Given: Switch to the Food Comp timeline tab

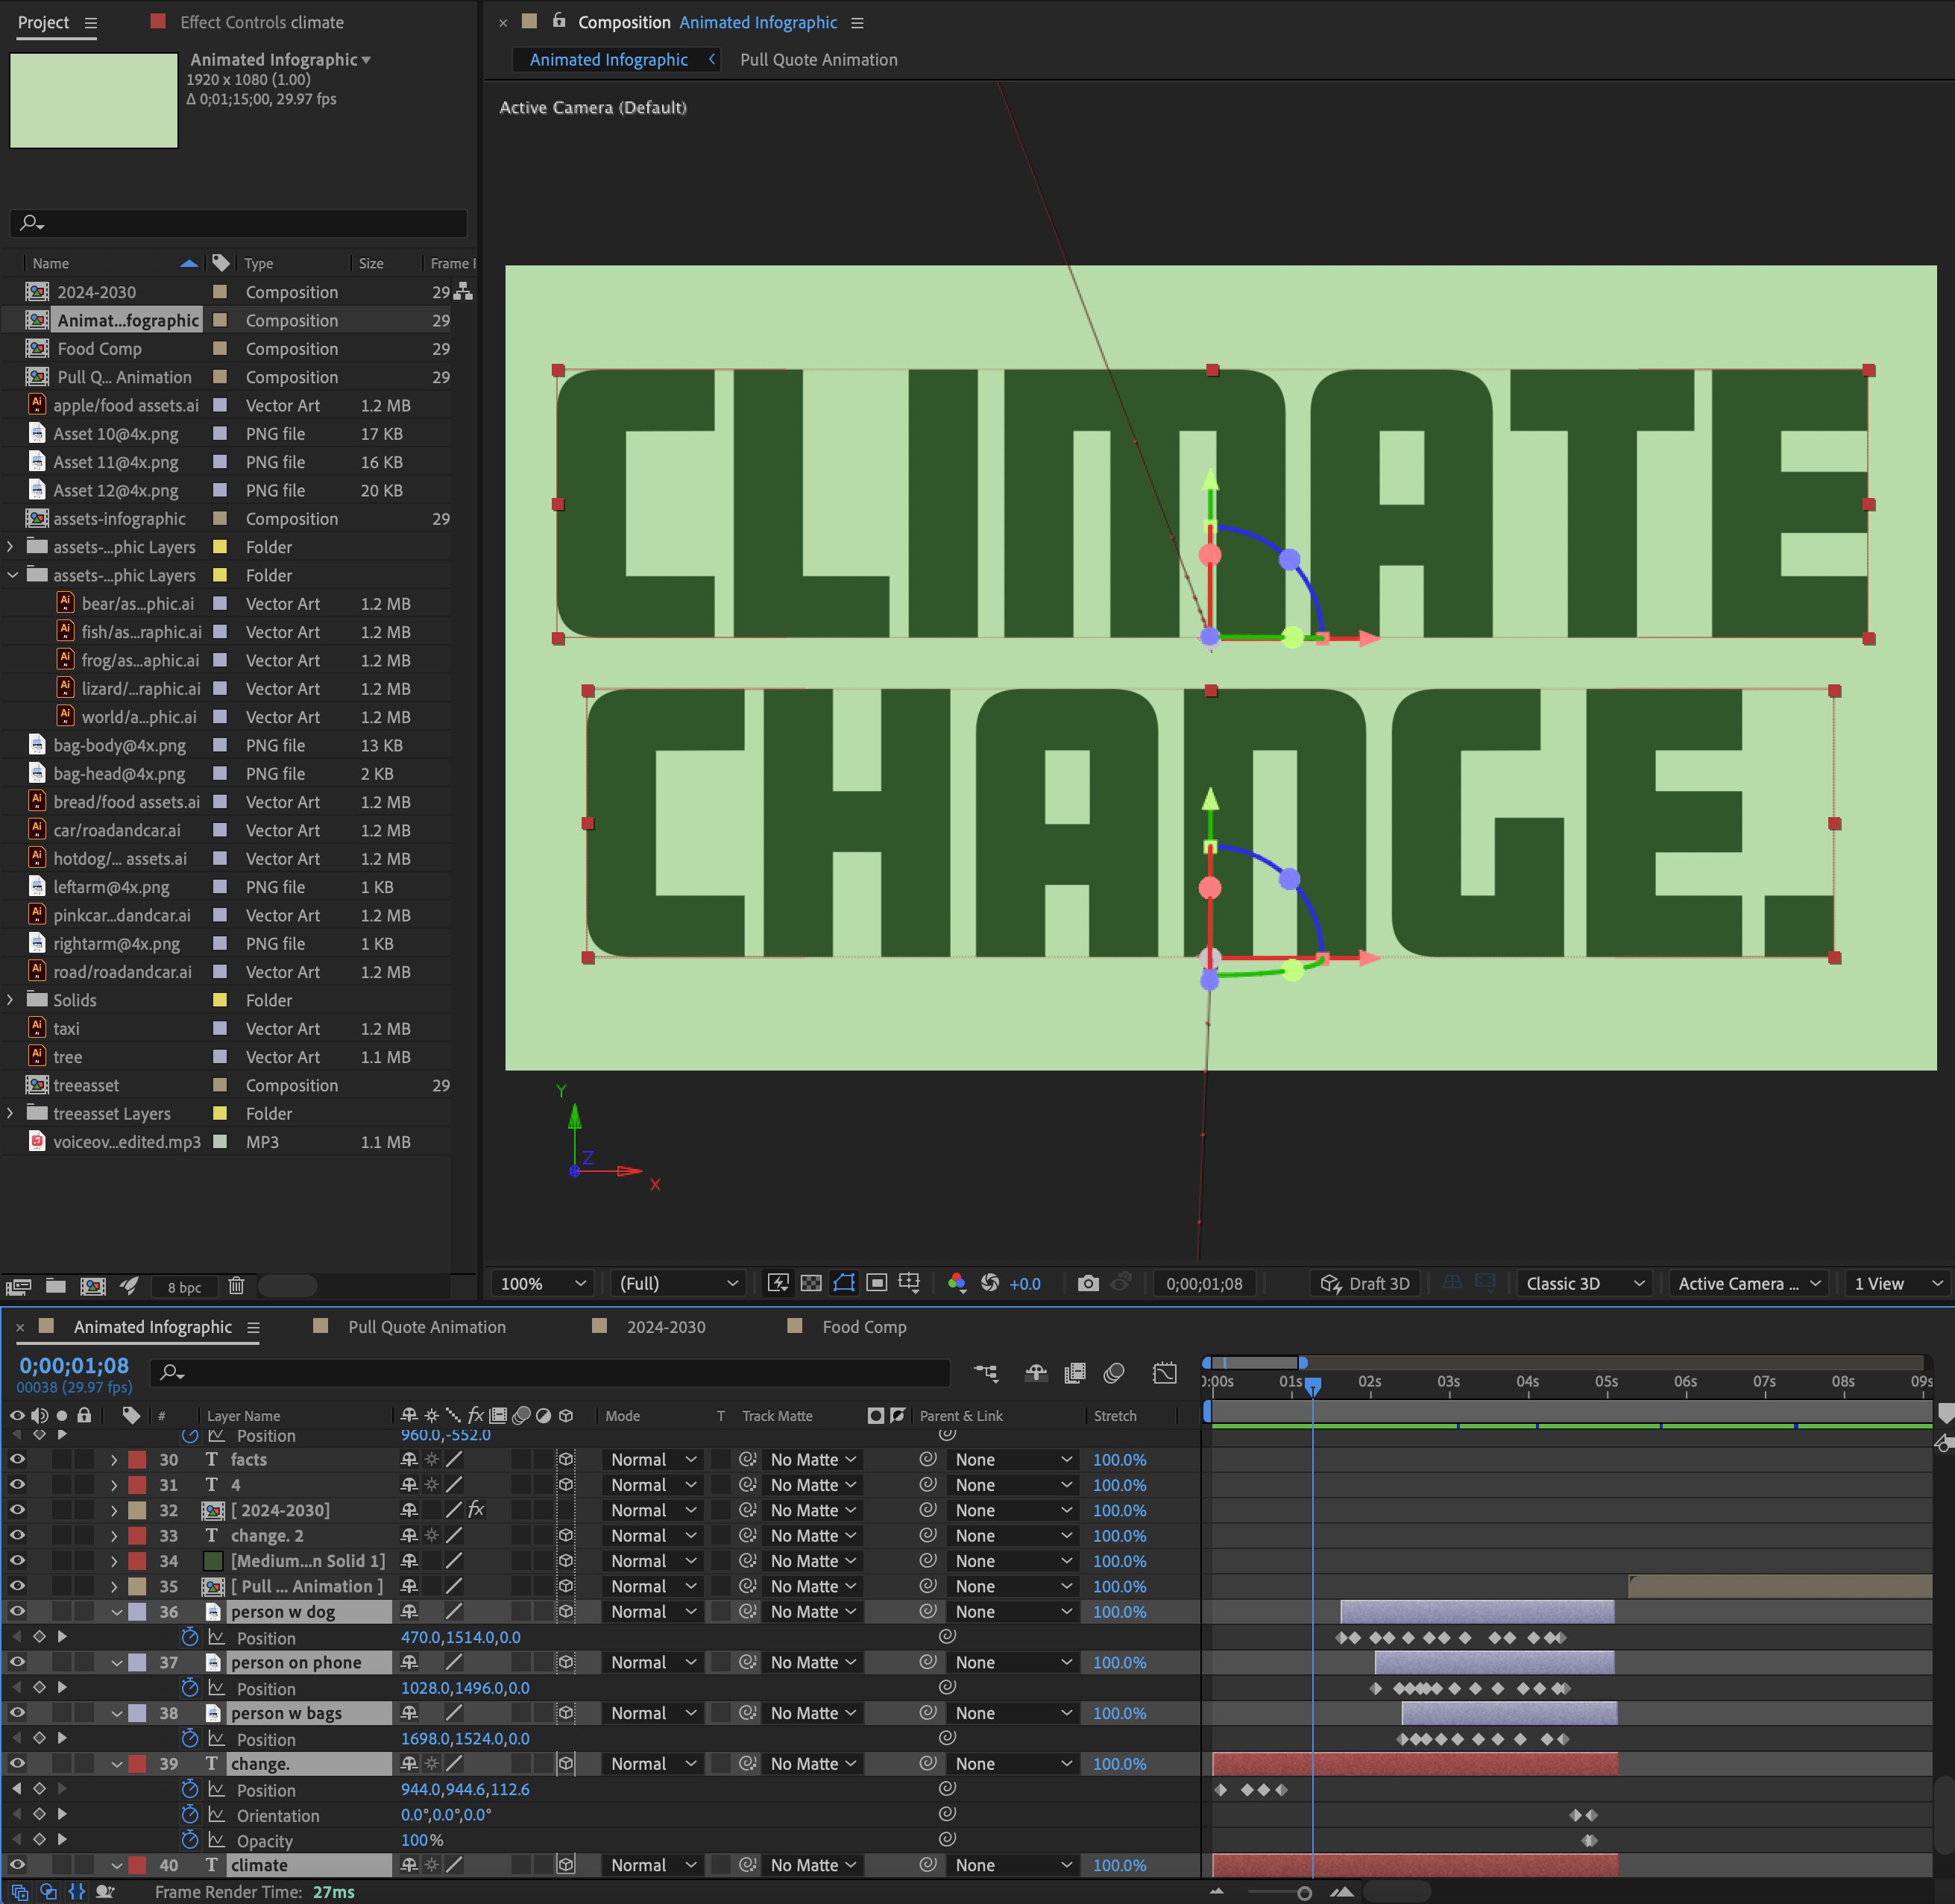Looking at the screenshot, I should pos(863,1327).
